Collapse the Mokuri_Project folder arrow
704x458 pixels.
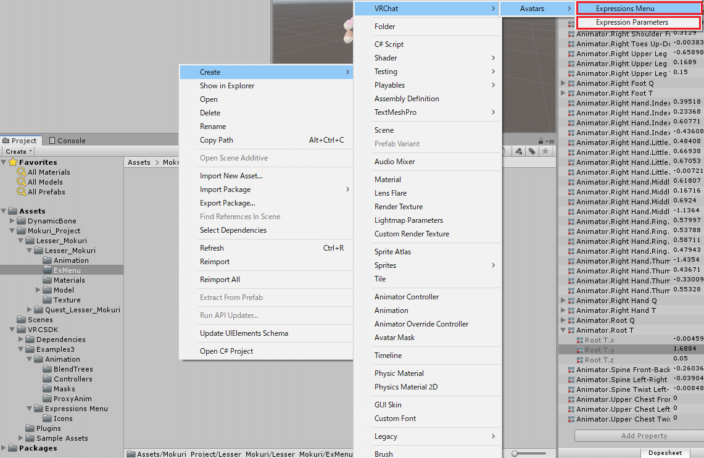click(x=12, y=230)
